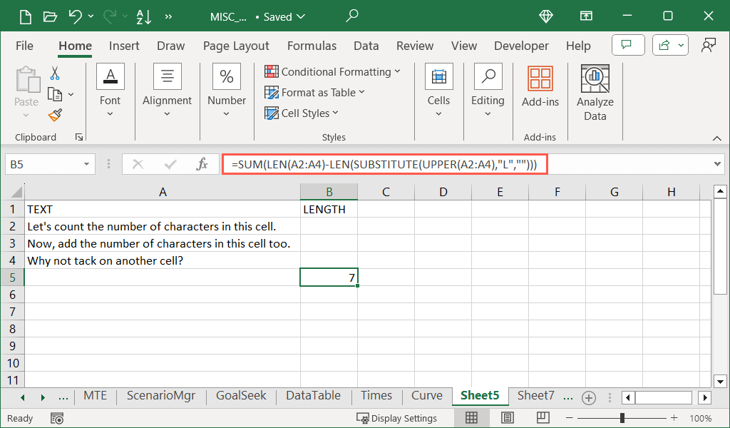Viewport: 730px width, 428px height.
Task: Switch to Page Layout view
Action: [x=507, y=418]
